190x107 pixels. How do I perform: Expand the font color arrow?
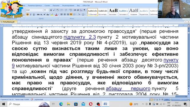pyautogui.click(x=58, y=15)
